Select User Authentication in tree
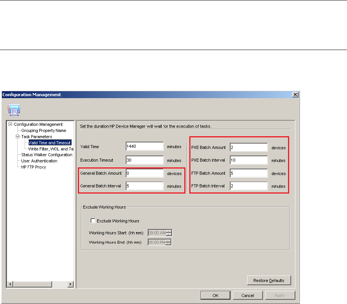 click(x=39, y=161)
